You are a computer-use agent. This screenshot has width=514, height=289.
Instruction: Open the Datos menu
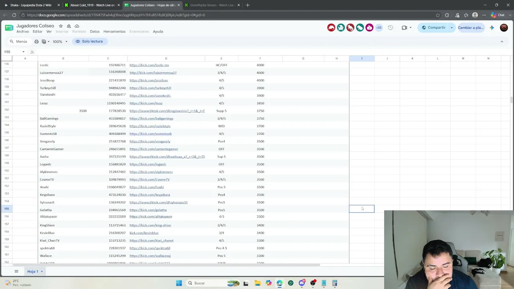[95, 31]
